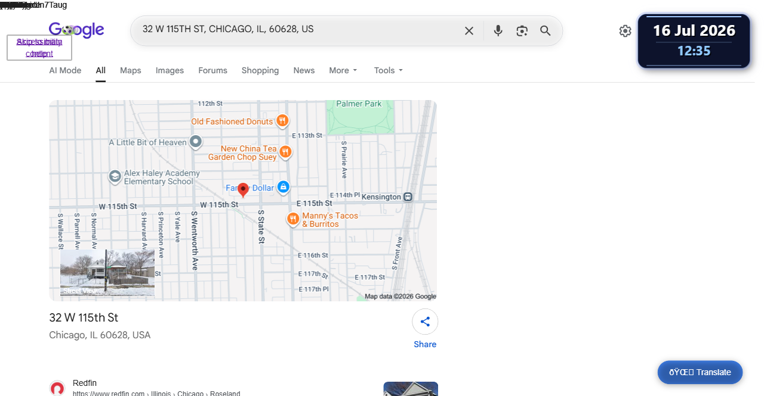Click the Share icon button
Viewport: 764px width, 396px height.
tap(425, 322)
